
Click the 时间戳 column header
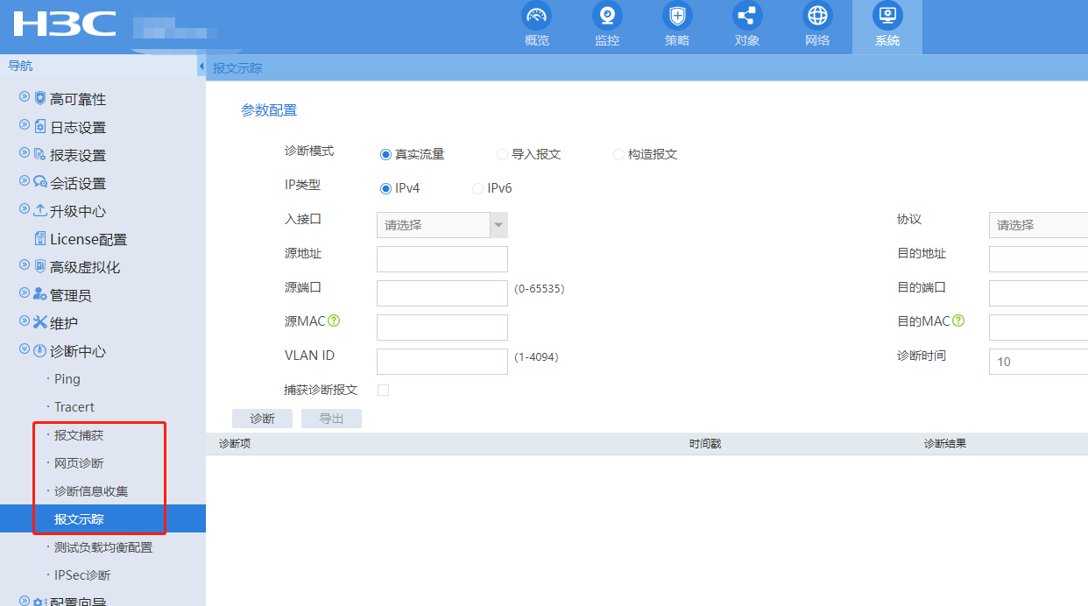pyautogui.click(x=705, y=444)
